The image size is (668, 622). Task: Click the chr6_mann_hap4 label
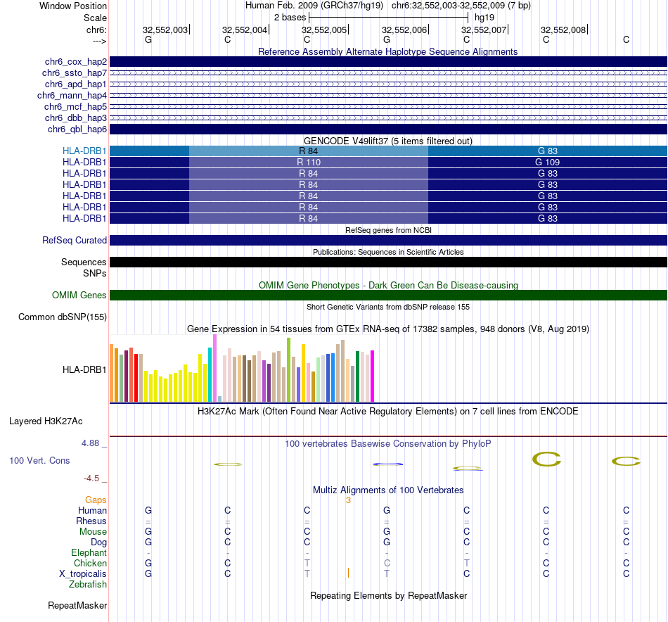point(72,96)
